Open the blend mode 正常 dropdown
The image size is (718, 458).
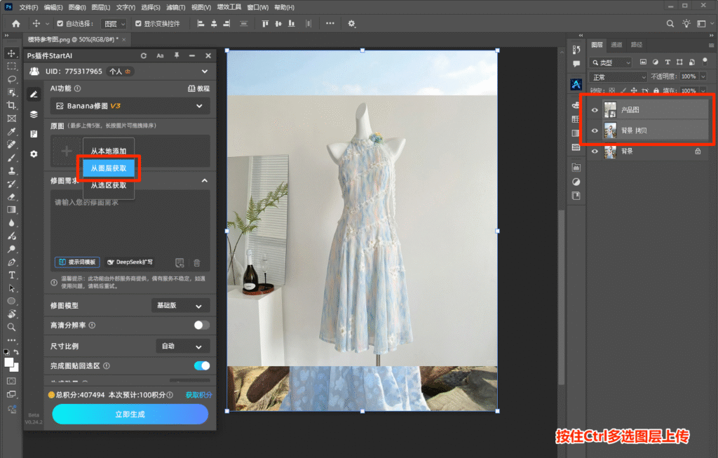(618, 77)
